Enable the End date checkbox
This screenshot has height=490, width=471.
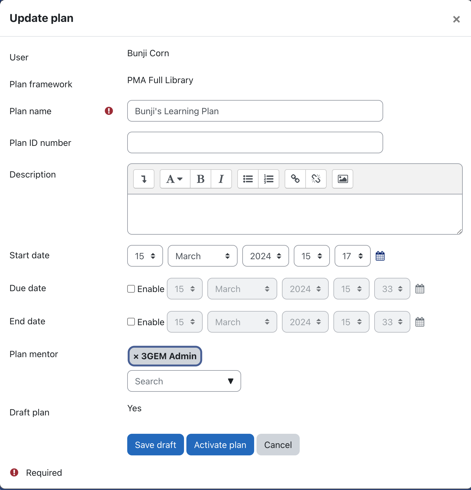click(x=131, y=322)
